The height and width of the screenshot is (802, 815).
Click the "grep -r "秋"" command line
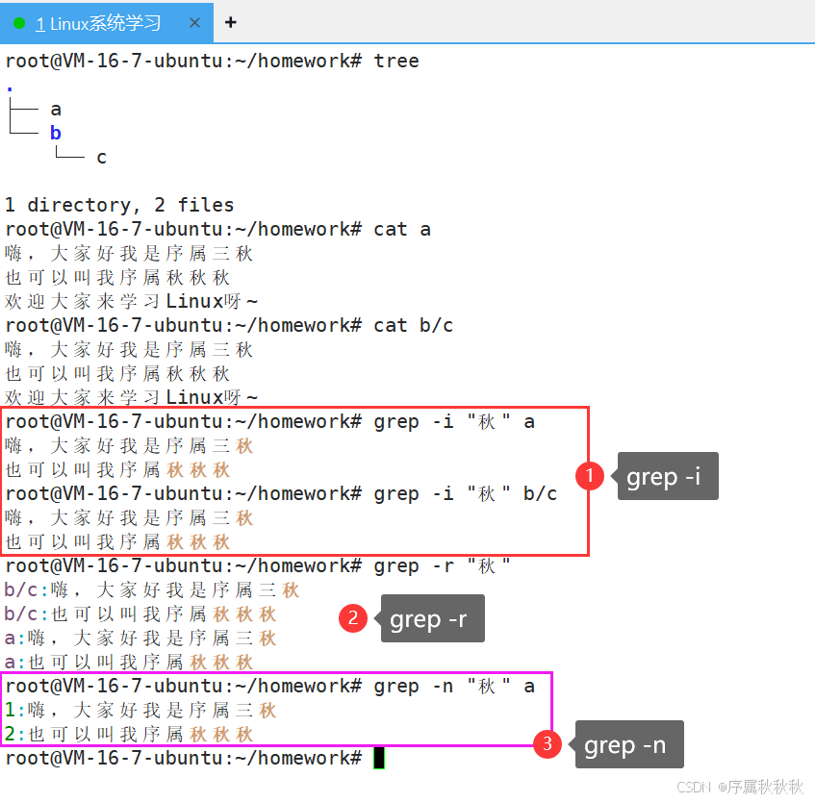point(258,566)
